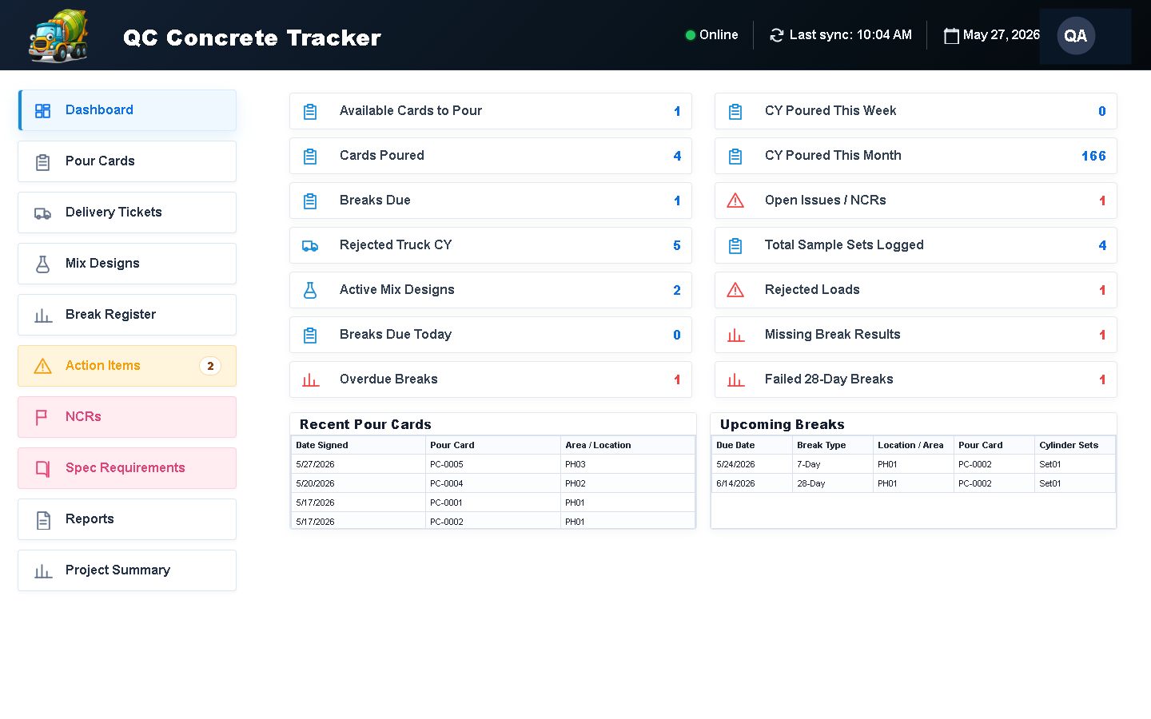
Task: Open the Breaks Due stat card
Action: [491, 201]
